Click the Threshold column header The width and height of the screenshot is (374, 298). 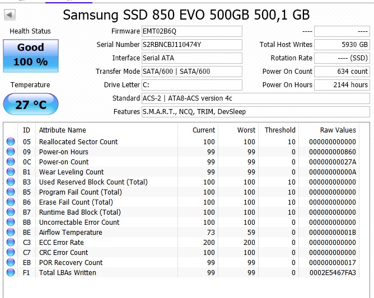pos(279,130)
